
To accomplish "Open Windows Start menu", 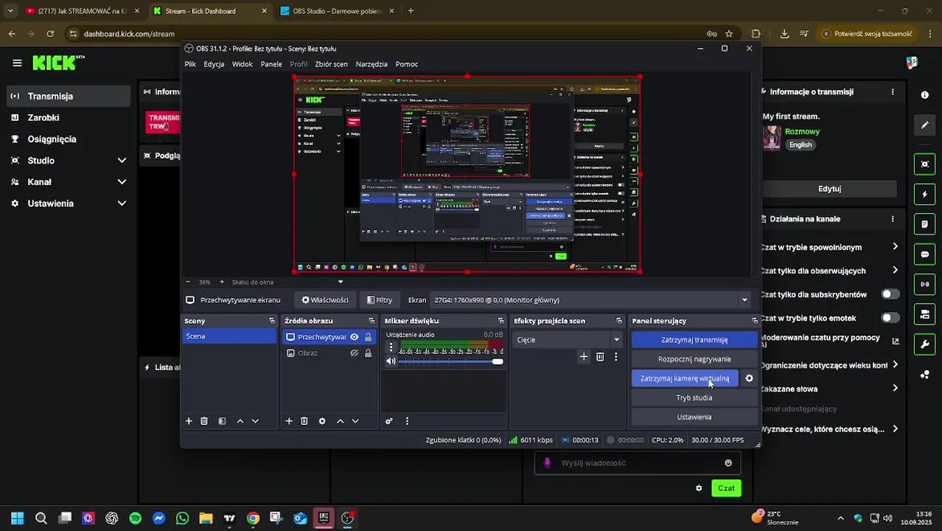I will click(x=18, y=518).
